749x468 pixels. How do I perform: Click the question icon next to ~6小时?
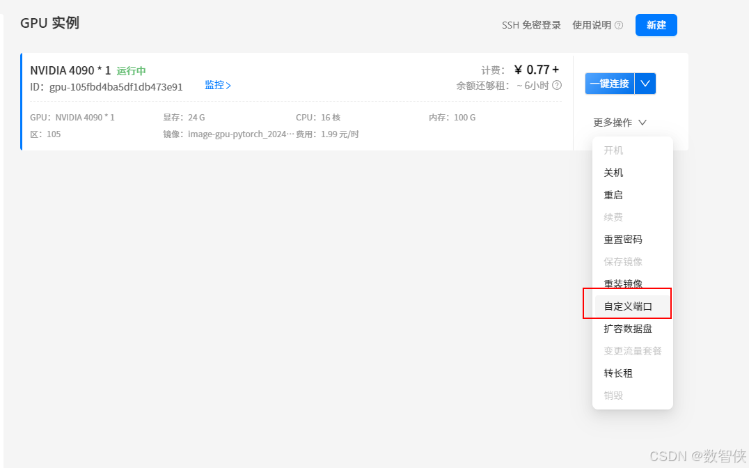click(557, 86)
